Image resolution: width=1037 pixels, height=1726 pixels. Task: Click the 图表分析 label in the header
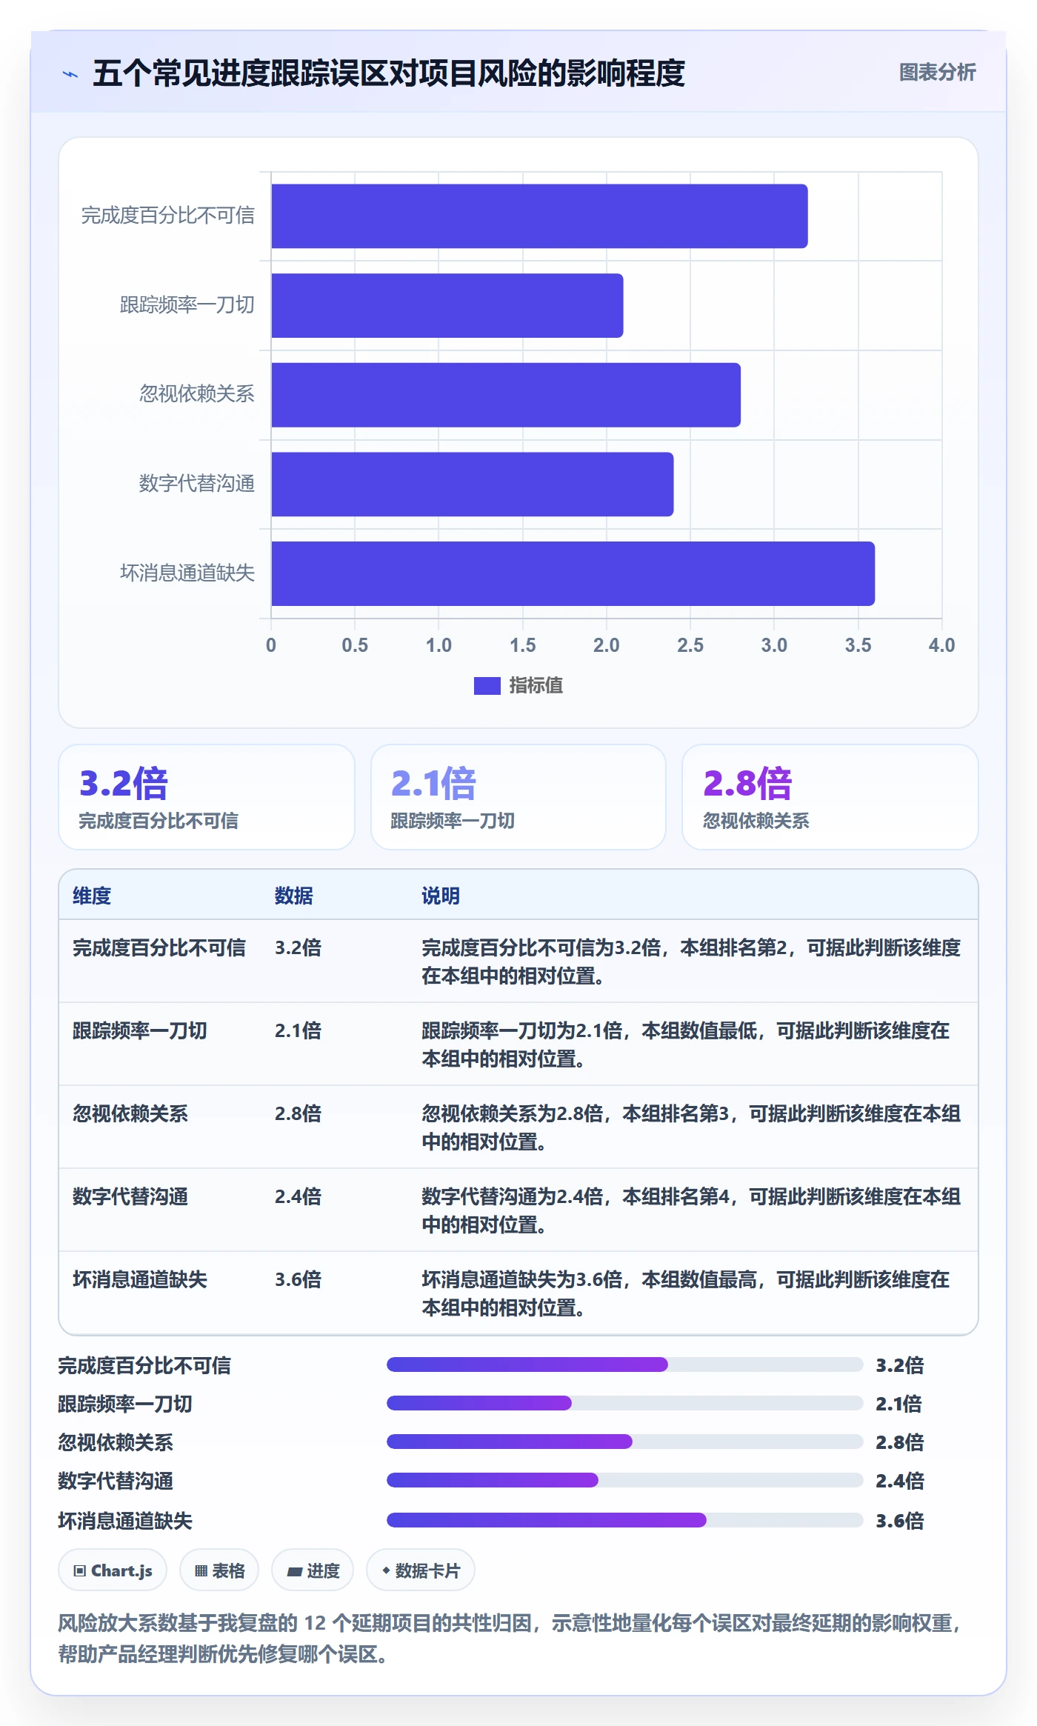pyautogui.click(x=937, y=73)
